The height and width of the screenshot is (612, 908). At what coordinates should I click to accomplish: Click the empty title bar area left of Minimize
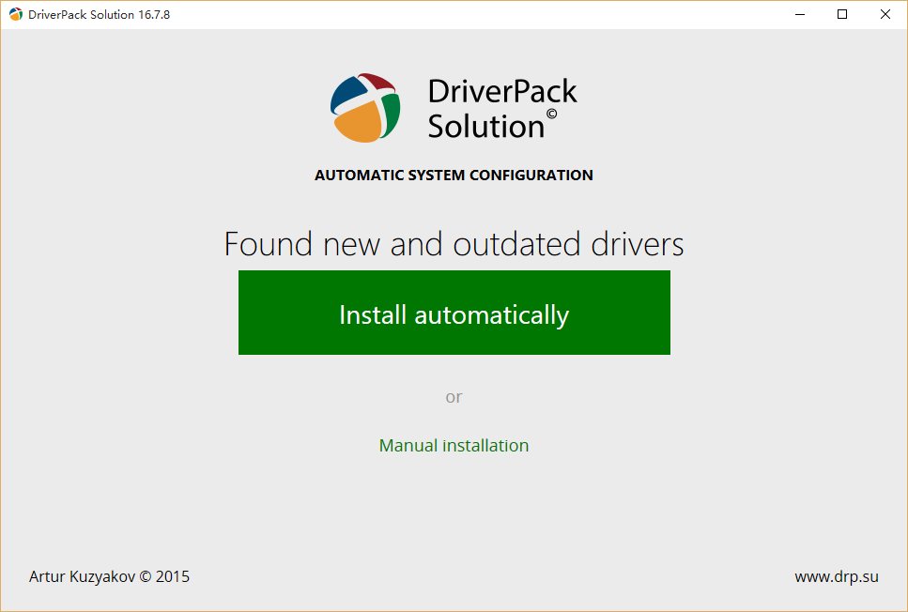tap(469, 14)
